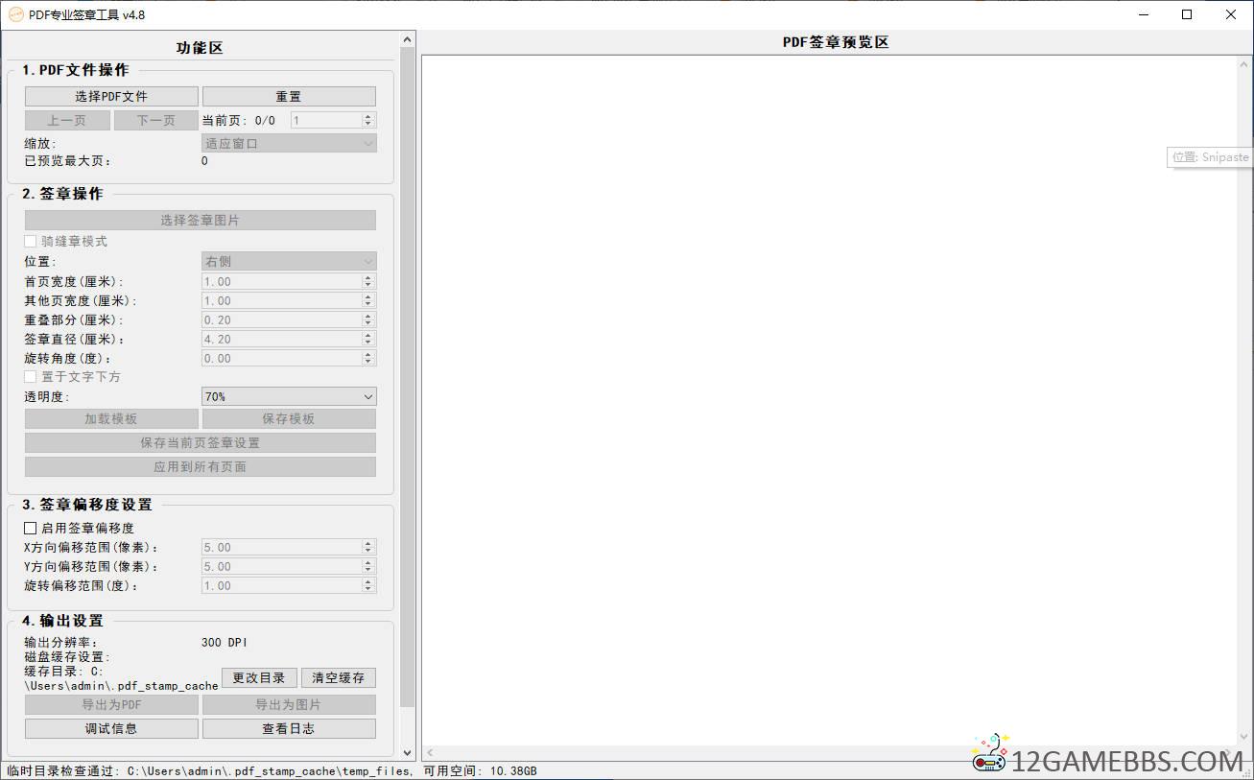Click the 调试信息 debug button

[x=111, y=728]
